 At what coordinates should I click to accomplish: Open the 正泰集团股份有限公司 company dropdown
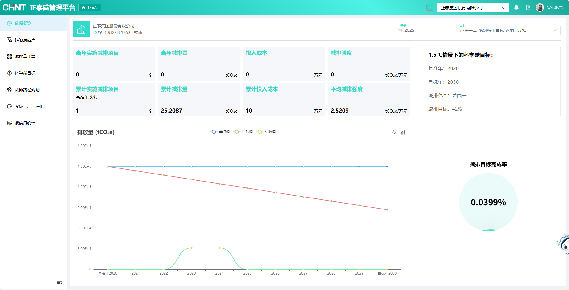[x=473, y=8]
